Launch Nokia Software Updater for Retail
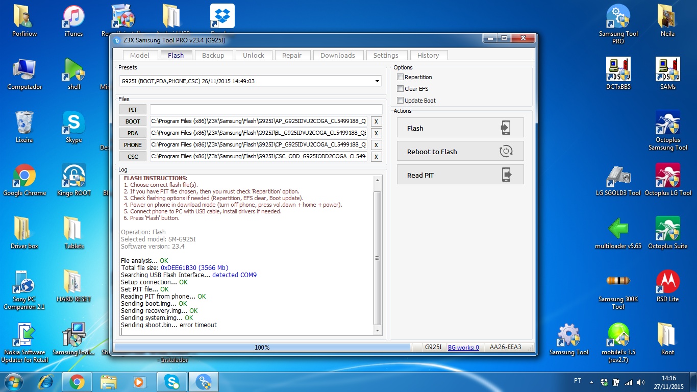Viewport: 697px width, 392px height. [x=24, y=343]
